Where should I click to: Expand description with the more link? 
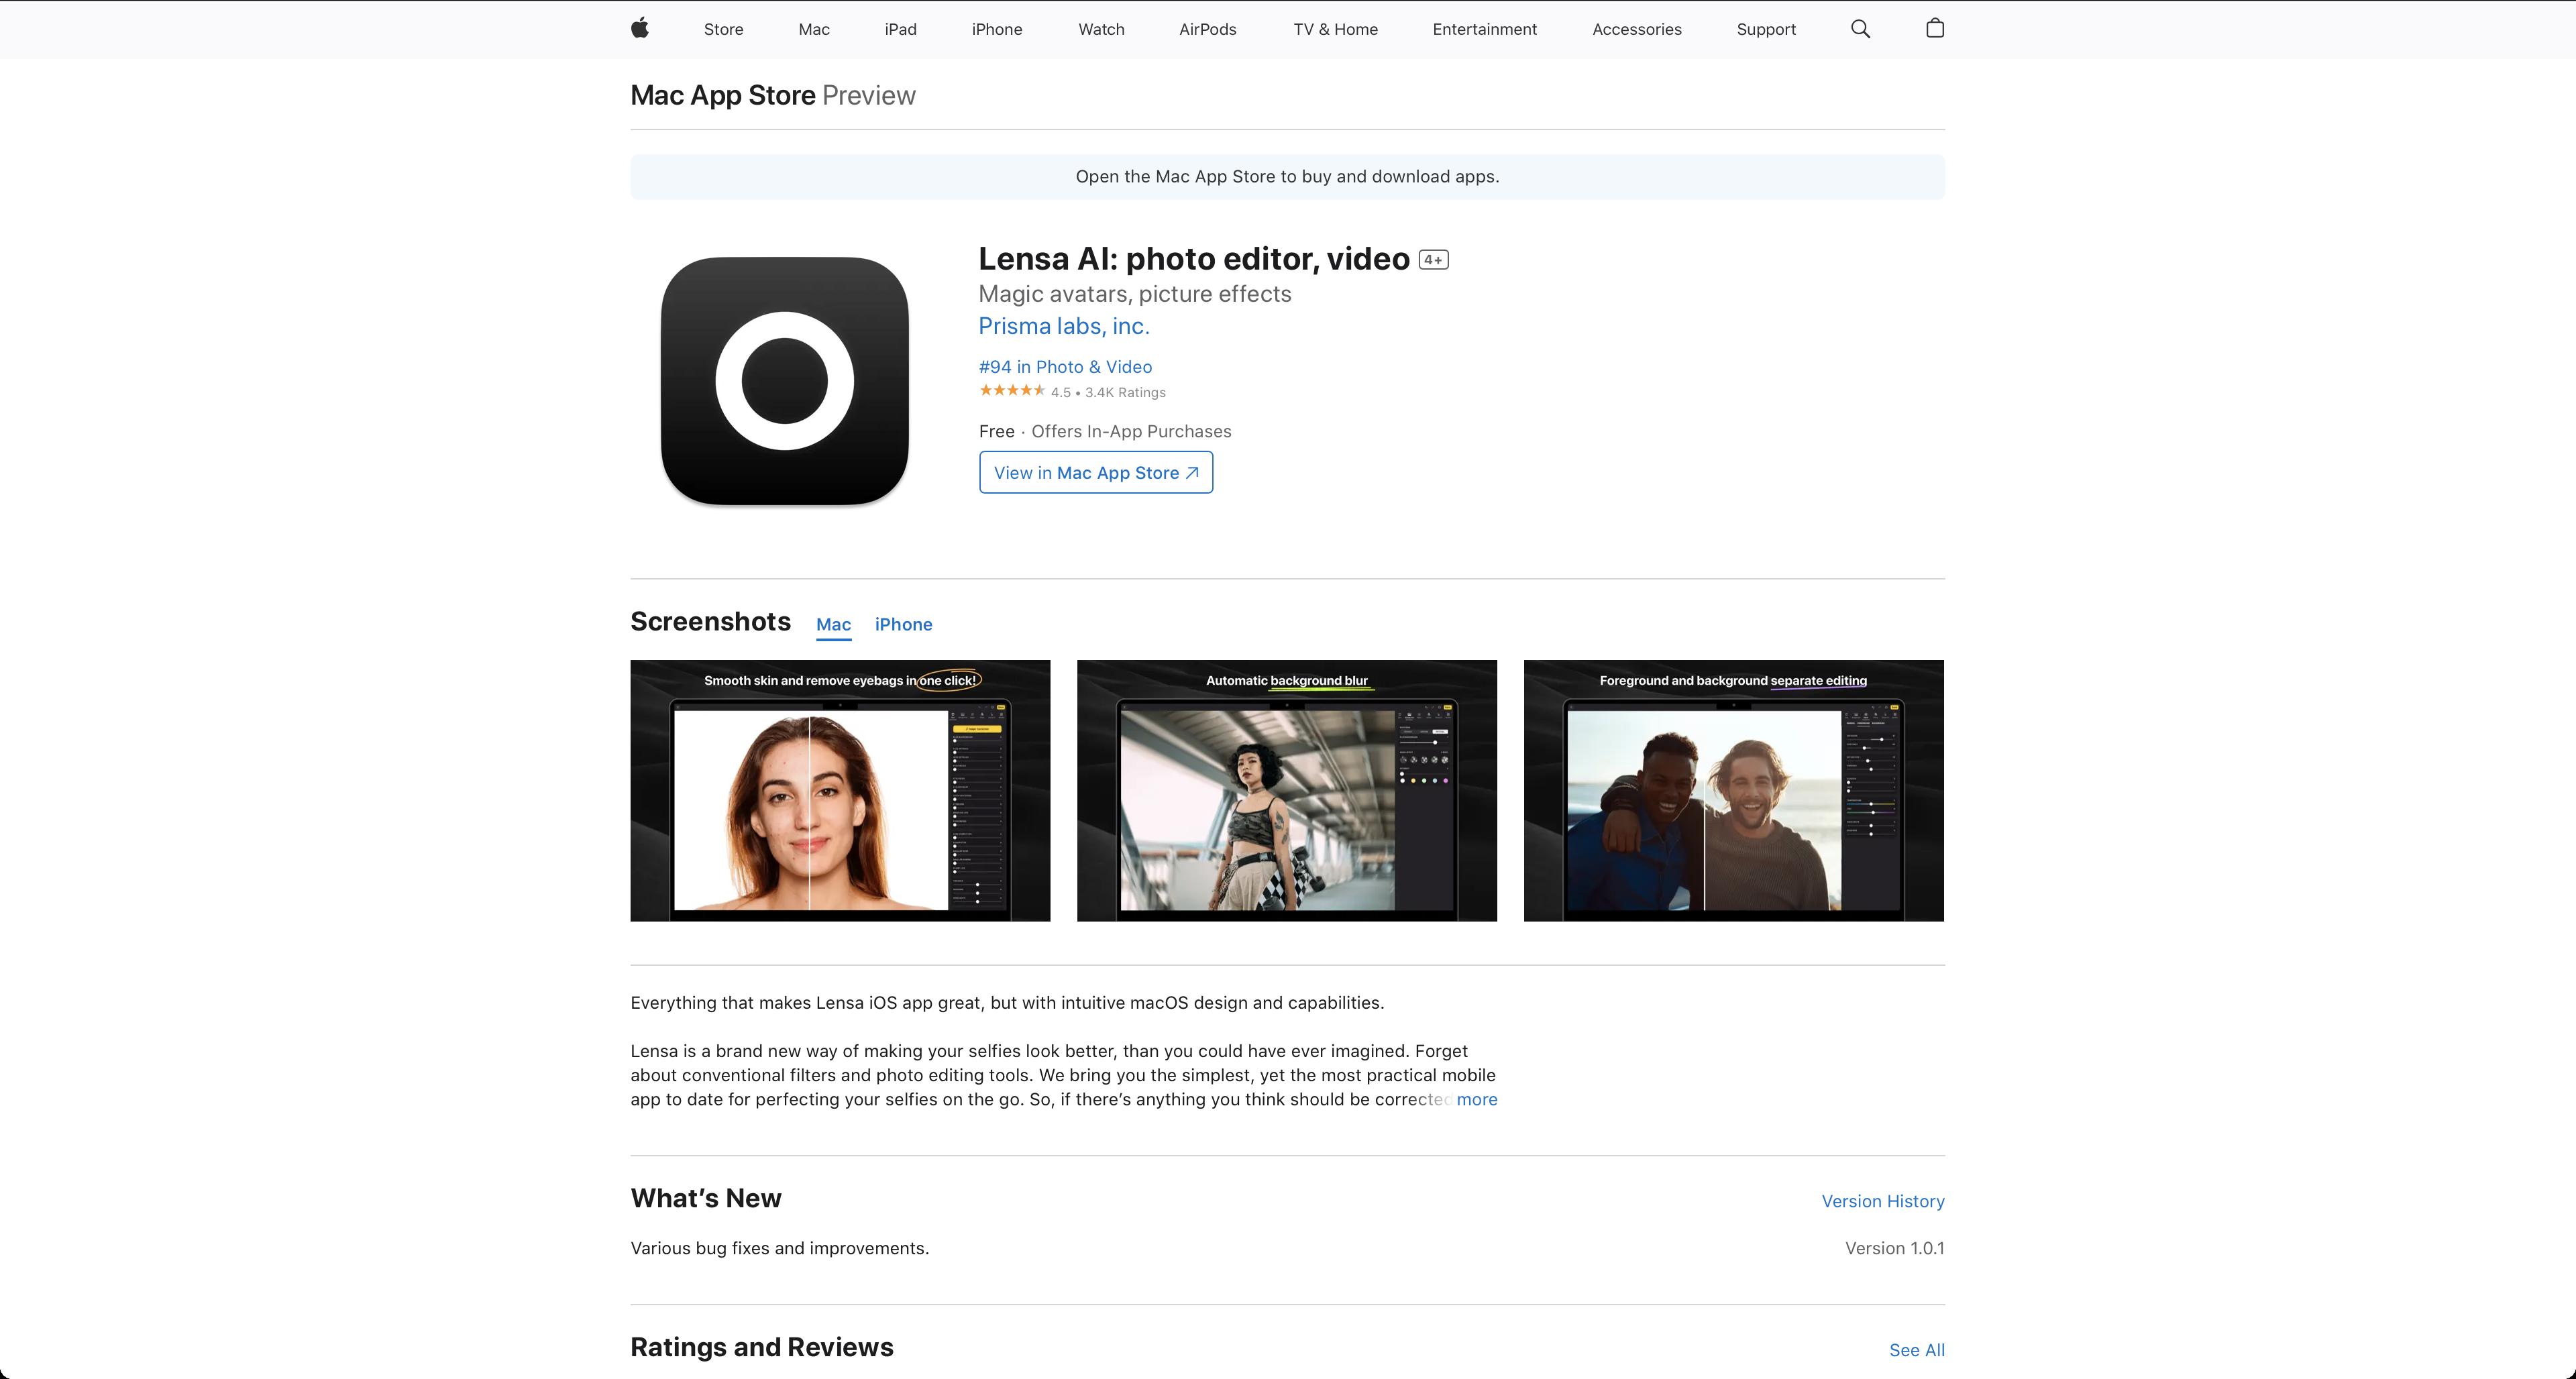pyautogui.click(x=1477, y=1100)
